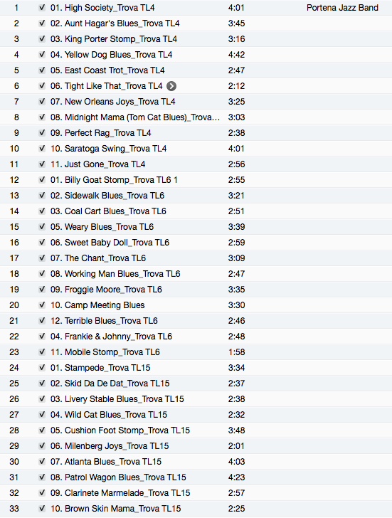Viewport: 392px width, 518px height.
Task: Toggle checkbox next to Stampede_Trova TL15
Action: [42, 368]
